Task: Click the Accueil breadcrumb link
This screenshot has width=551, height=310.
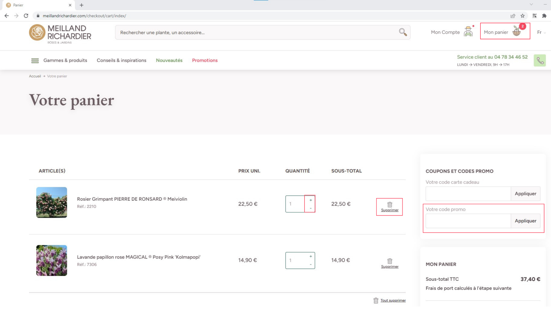Action: pyautogui.click(x=35, y=76)
